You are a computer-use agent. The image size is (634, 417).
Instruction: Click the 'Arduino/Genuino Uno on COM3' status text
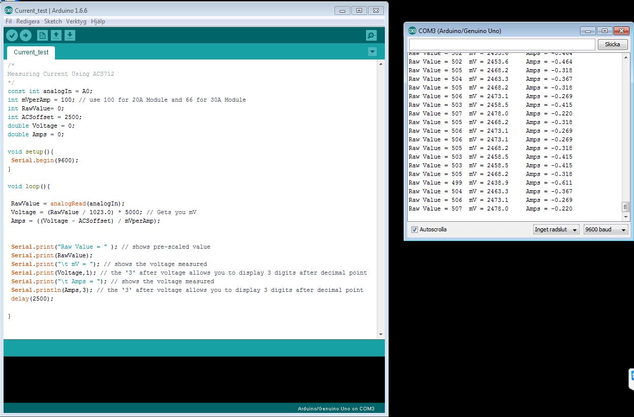tap(336, 409)
